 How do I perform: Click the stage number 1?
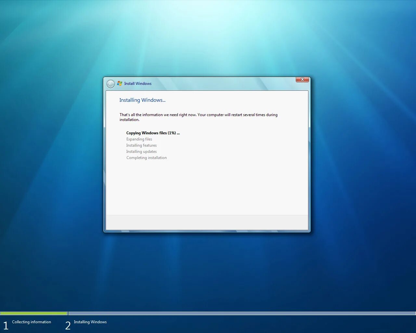click(x=6, y=326)
